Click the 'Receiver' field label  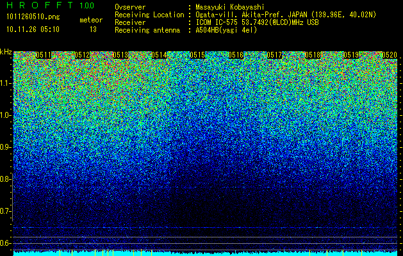[x=130, y=22]
